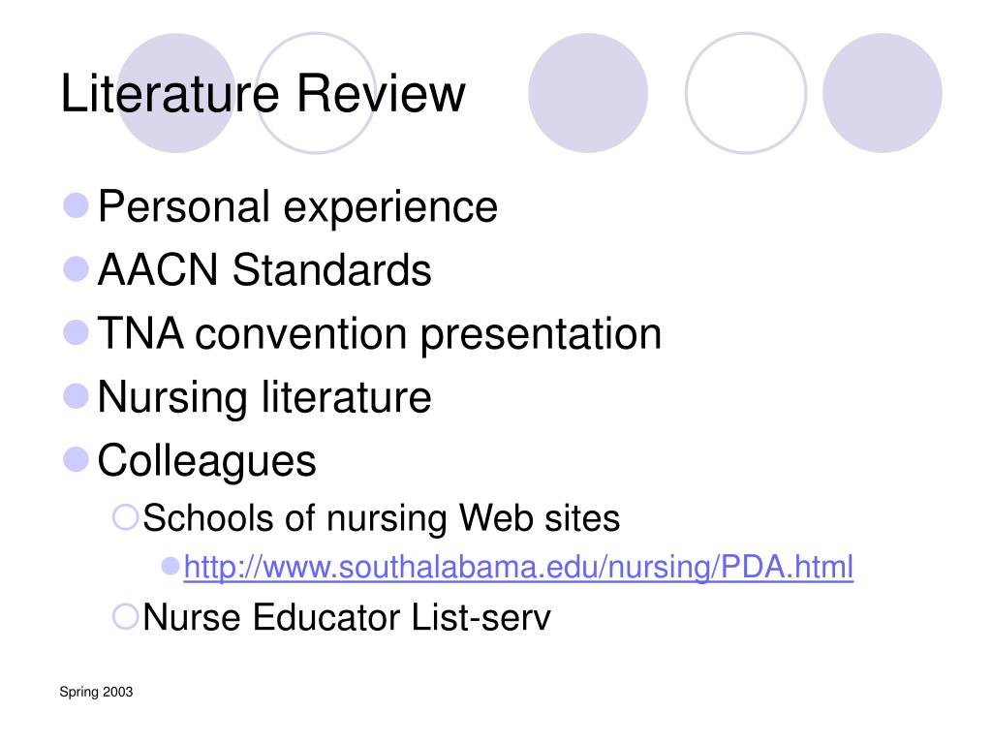Select the TNA convention presentation line

tap(379, 334)
